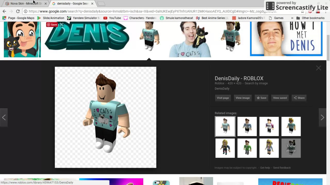Viewport: 330px width, 185px height.
Task: Show previous image with left arrow
Action: 4,117
